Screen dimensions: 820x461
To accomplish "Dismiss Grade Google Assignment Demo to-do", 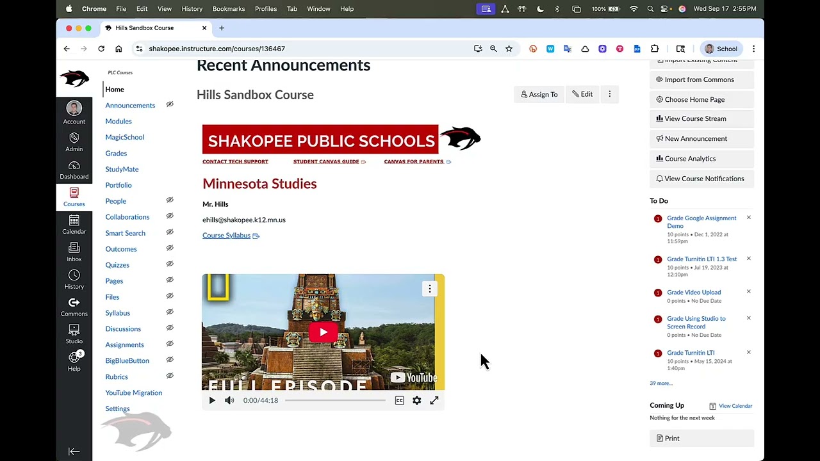I will 748,218.
